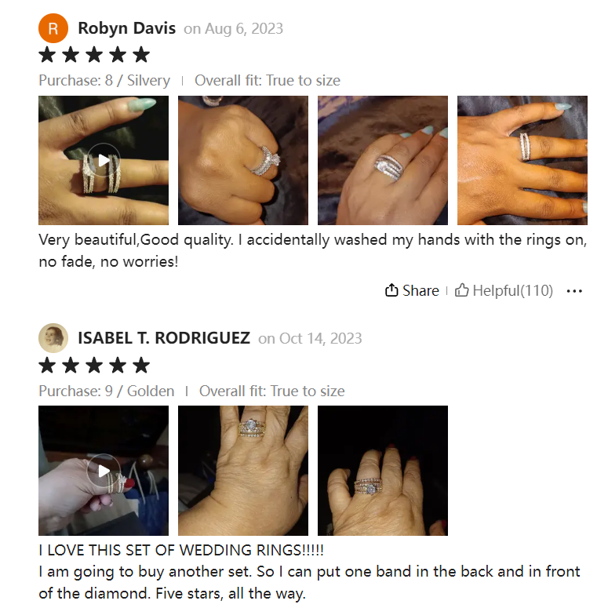Click the Share text label

tap(421, 290)
